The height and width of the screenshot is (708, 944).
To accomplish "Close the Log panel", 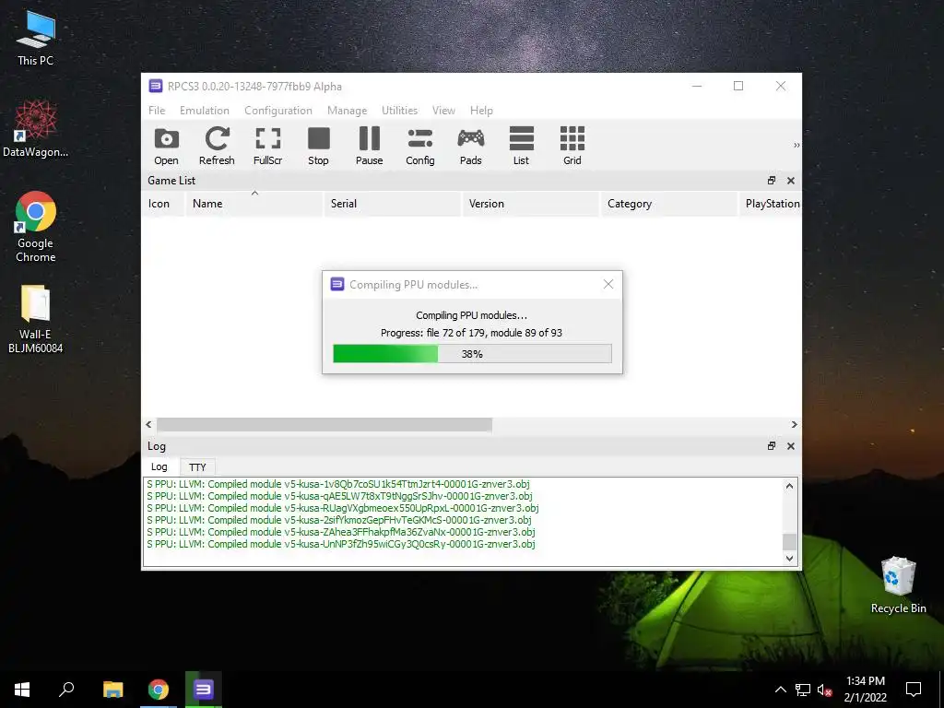I will (790, 446).
